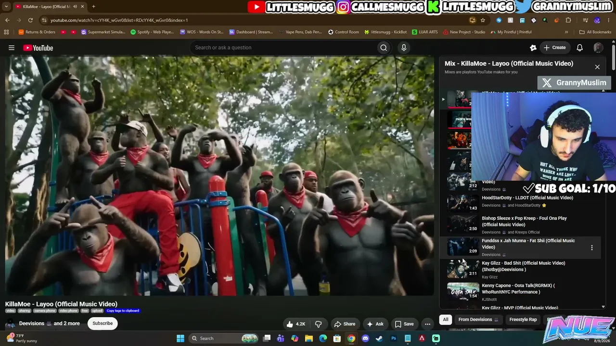Image resolution: width=616 pixels, height=346 pixels.
Task: Open a new Chrome tab
Action: (x=93, y=7)
